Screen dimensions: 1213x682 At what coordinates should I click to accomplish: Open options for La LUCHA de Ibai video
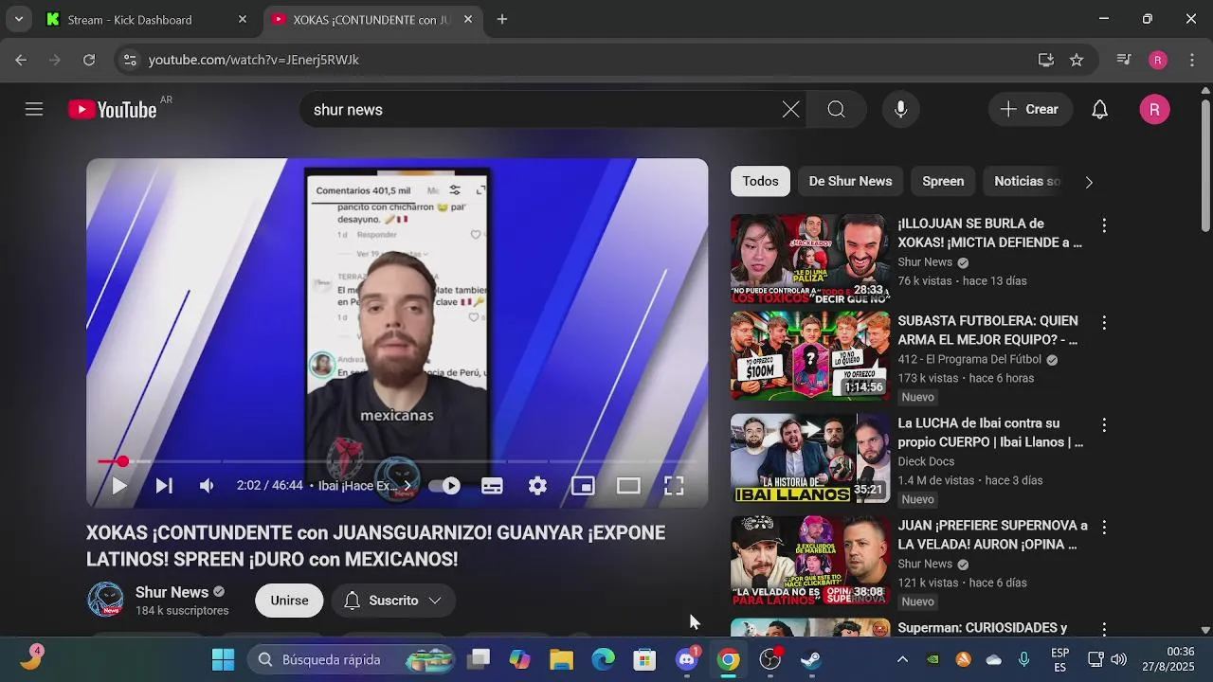click(1104, 425)
